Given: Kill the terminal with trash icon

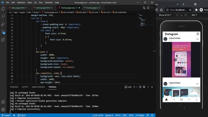Looking at the screenshot, I should pos(144,87).
